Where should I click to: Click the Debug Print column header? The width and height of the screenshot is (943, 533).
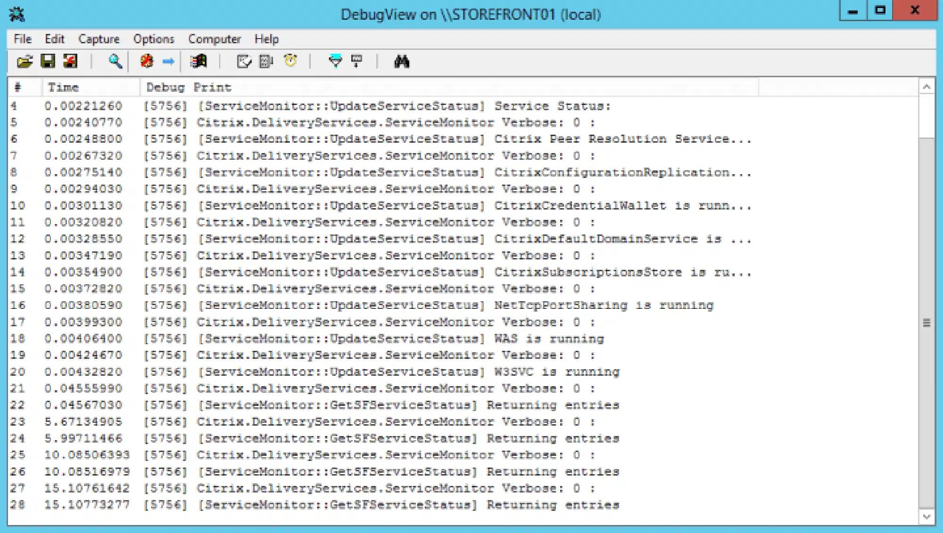pyautogui.click(x=449, y=88)
